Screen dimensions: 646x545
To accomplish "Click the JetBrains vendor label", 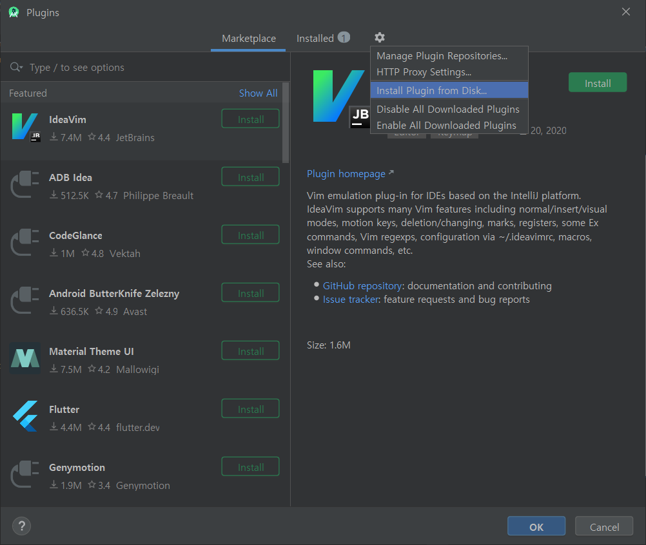I will pyautogui.click(x=135, y=138).
